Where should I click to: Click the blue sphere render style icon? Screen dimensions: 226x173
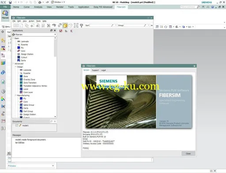point(183,27)
